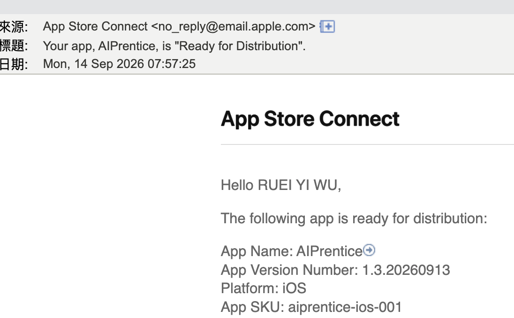This screenshot has height=318, width=514.
Task: Open the arrow icon beside AIPrentice
Action: tap(369, 250)
